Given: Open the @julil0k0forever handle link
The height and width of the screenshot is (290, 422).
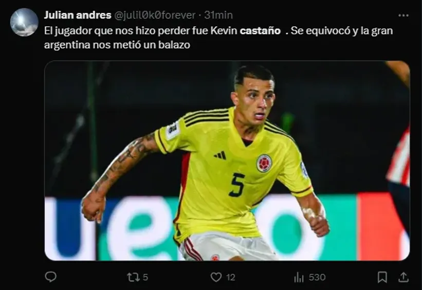Looking at the screenshot, I should [155, 15].
